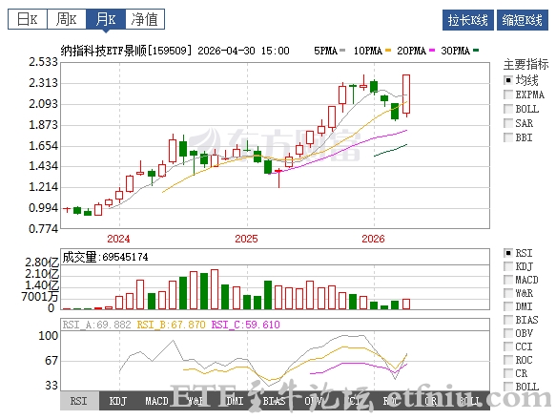Screen dimensions: 556x420
Task: Click the 2026 year label on axis
Action: 373,239
